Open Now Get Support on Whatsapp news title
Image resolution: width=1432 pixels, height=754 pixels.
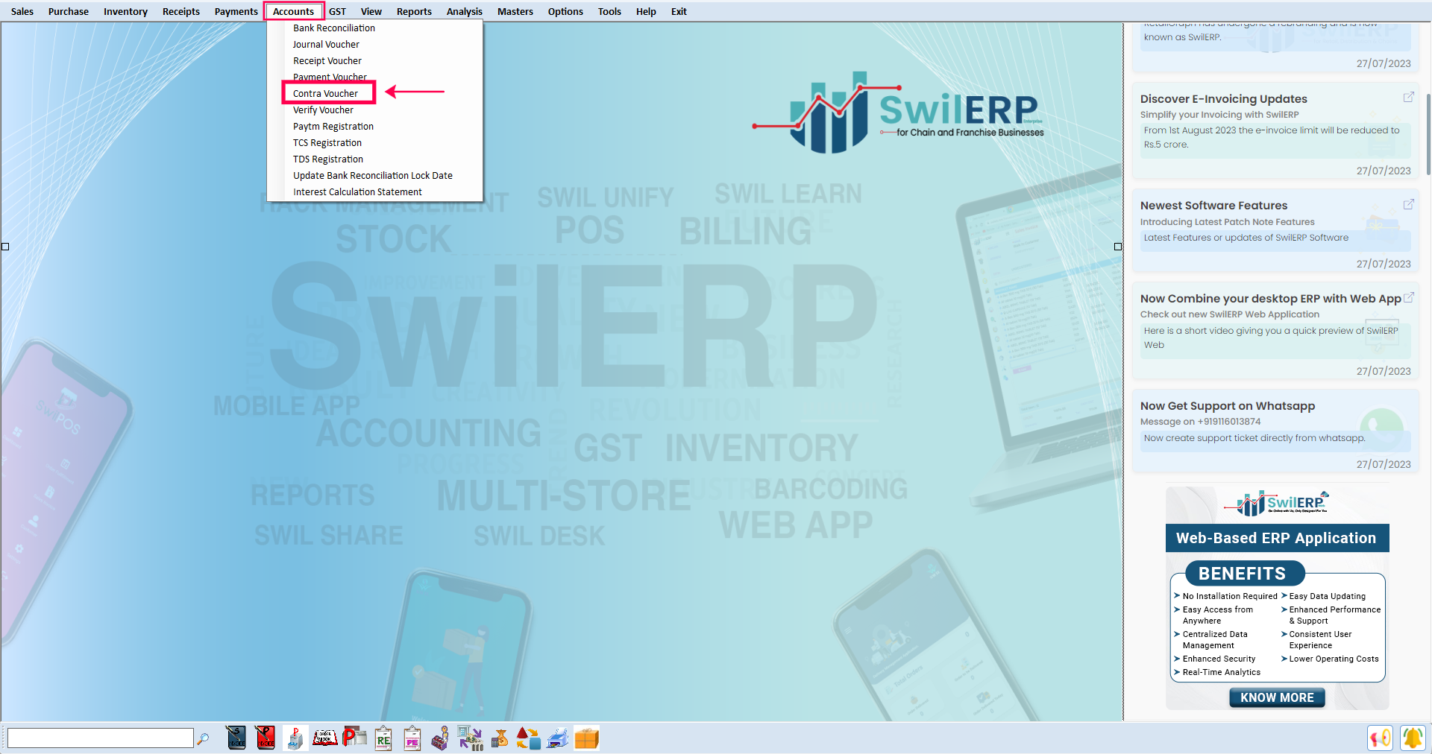pyautogui.click(x=1228, y=406)
